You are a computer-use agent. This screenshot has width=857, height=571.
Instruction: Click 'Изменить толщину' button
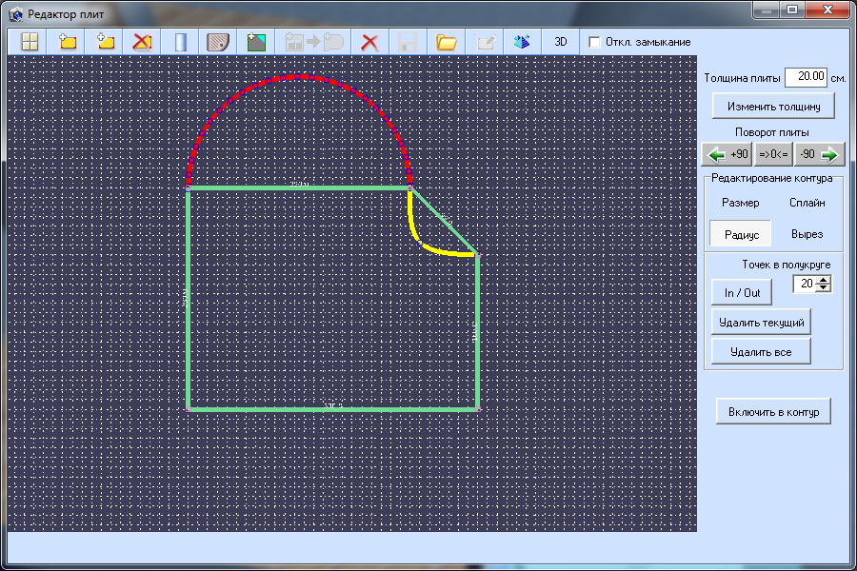[x=773, y=106]
